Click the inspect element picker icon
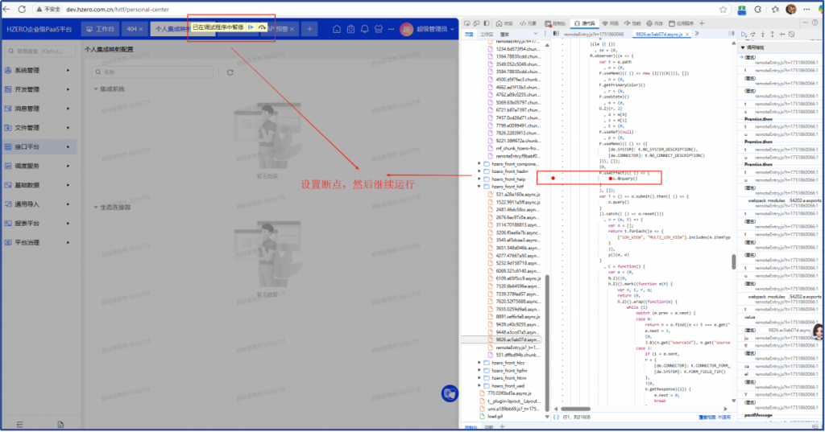The height and width of the screenshot is (432, 825). (x=466, y=25)
